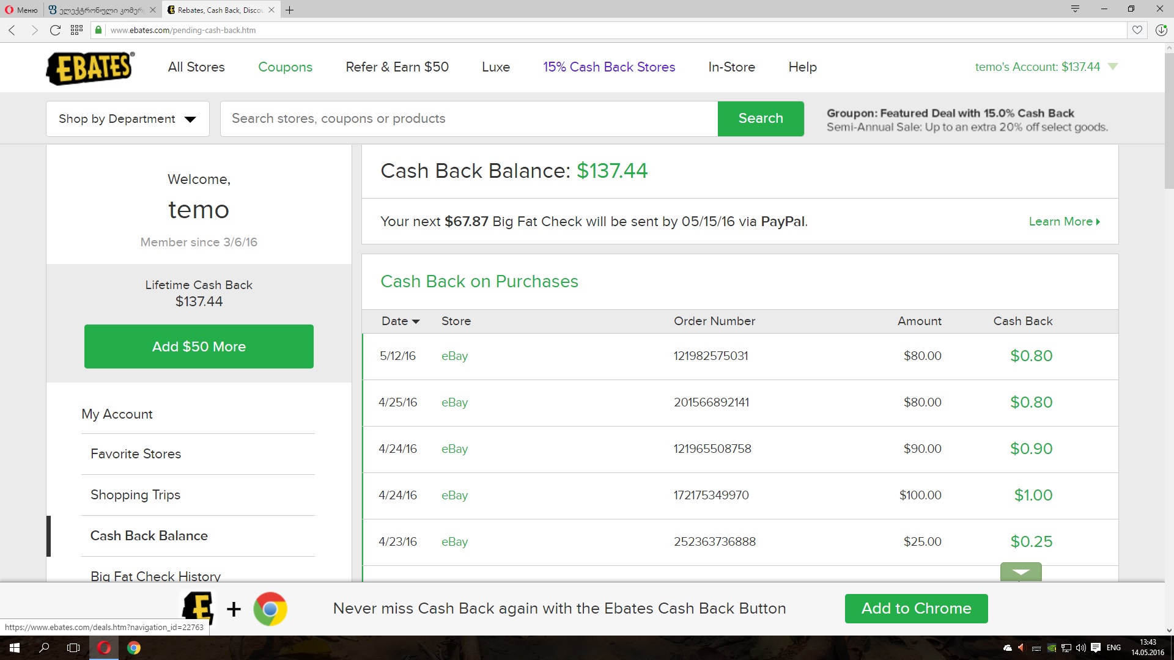1174x660 pixels.
Task: Click the Ebates logo
Action: 90,68
